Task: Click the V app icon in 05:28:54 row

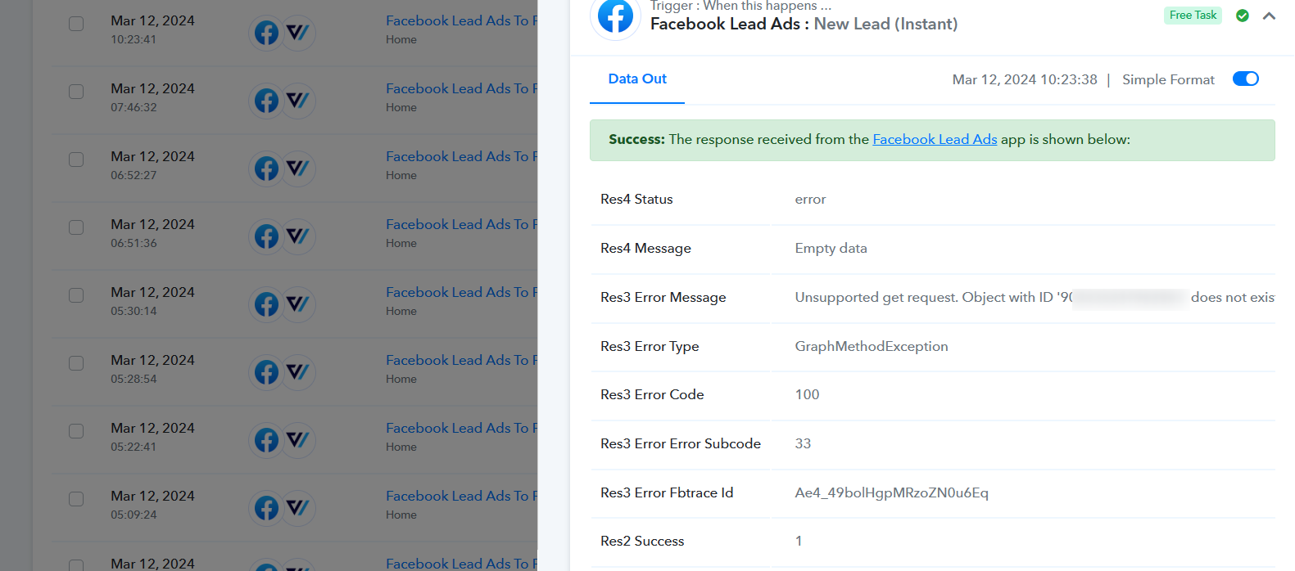Action: (x=298, y=372)
